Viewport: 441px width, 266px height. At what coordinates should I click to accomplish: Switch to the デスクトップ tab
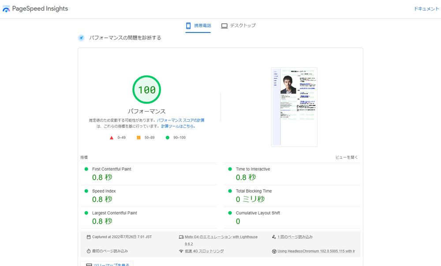pos(239,26)
